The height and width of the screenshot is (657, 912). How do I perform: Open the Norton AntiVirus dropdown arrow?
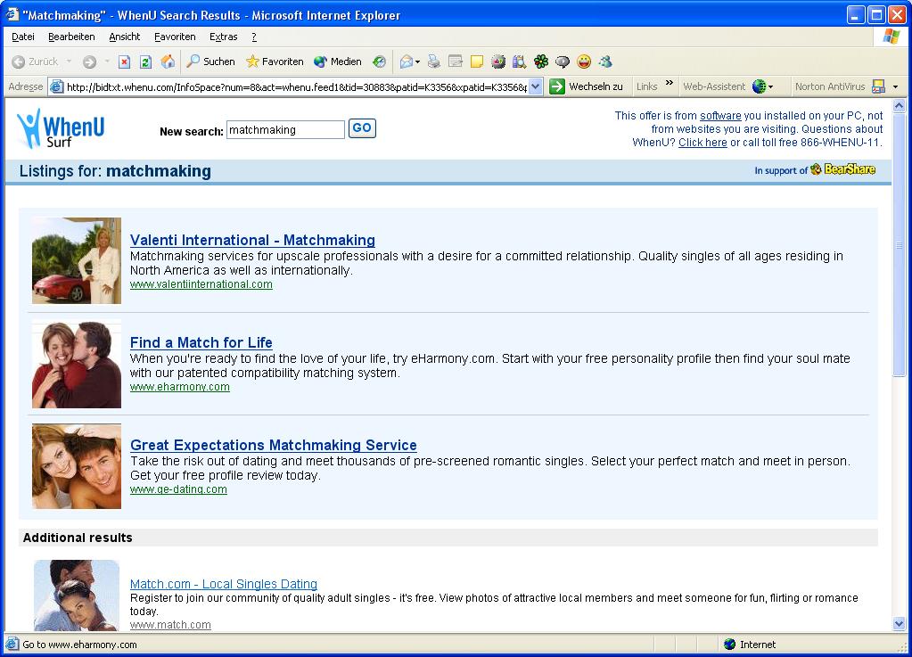coord(896,87)
